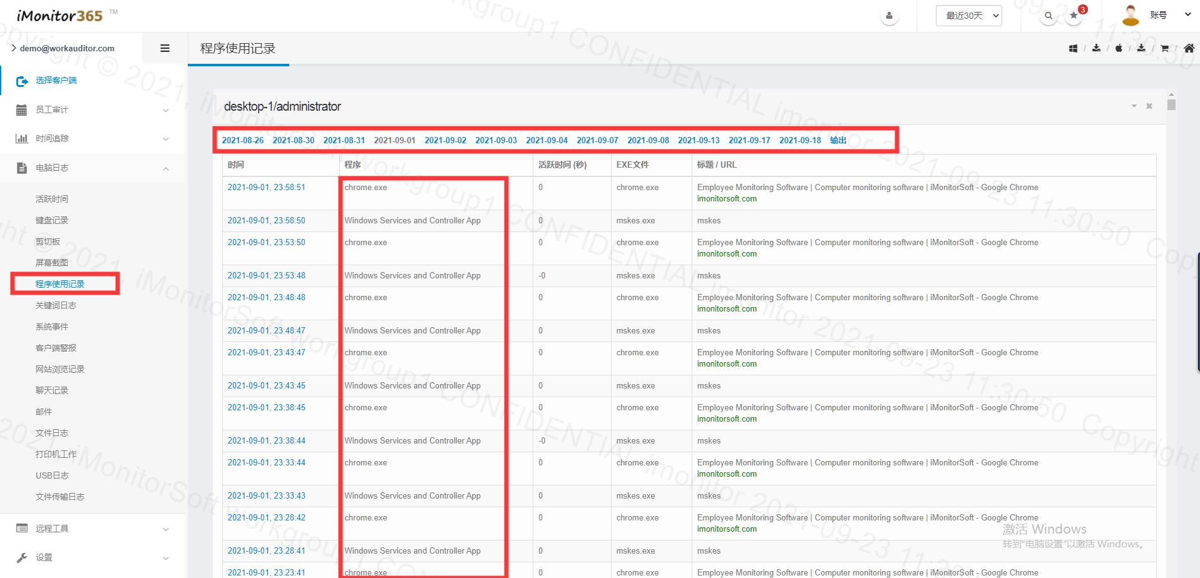Viewport: 1200px width, 578px height.
Task: Click the 电脑日志 document icon
Action: point(21,168)
